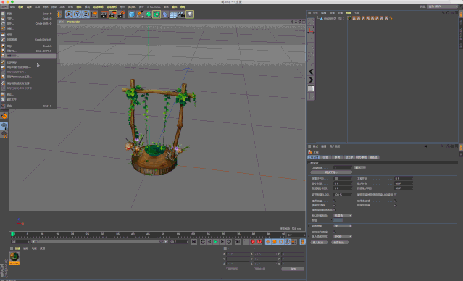Choose highlighted Save Incremental menu entry

pos(29,56)
